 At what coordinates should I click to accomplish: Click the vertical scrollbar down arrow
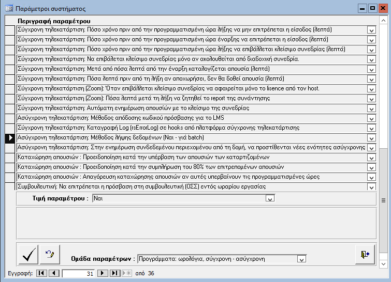pyautogui.click(x=383, y=264)
